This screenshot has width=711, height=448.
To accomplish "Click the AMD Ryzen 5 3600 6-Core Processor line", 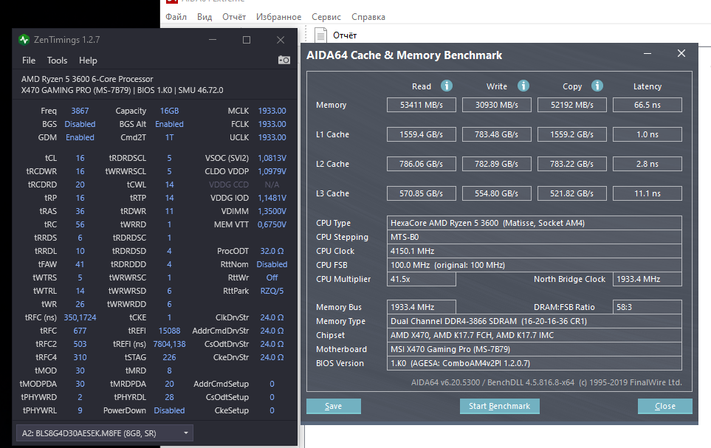I will click(87, 79).
